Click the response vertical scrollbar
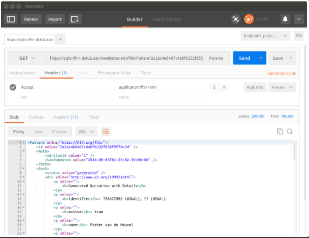Viewport: 309px width, 238px height. coord(294,154)
